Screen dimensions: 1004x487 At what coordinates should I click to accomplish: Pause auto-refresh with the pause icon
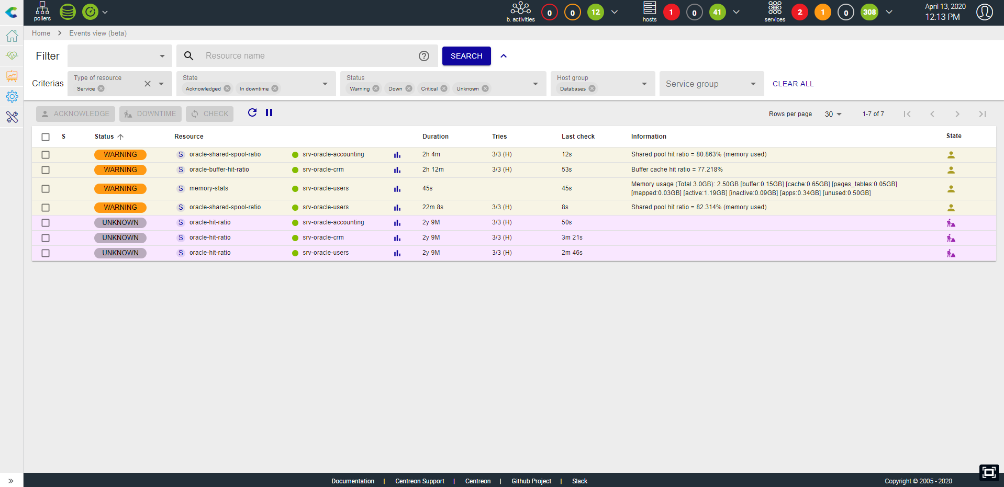click(269, 112)
